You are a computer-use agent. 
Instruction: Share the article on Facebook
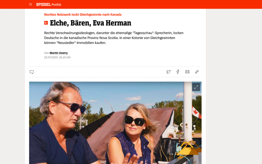click(x=178, y=72)
